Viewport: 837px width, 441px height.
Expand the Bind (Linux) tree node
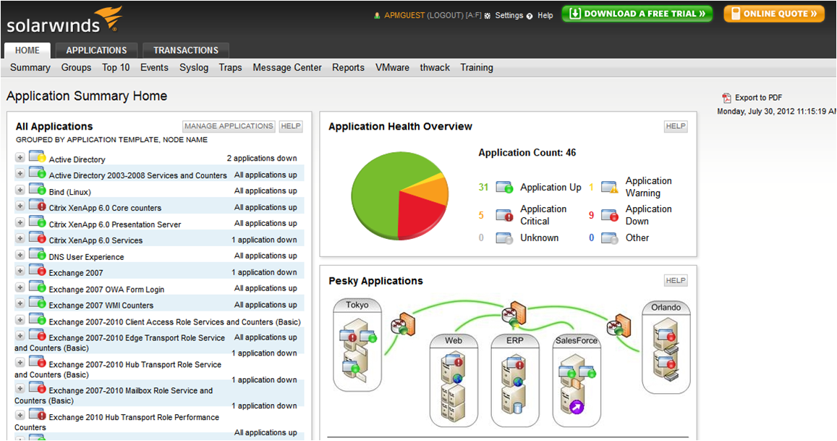(20, 190)
